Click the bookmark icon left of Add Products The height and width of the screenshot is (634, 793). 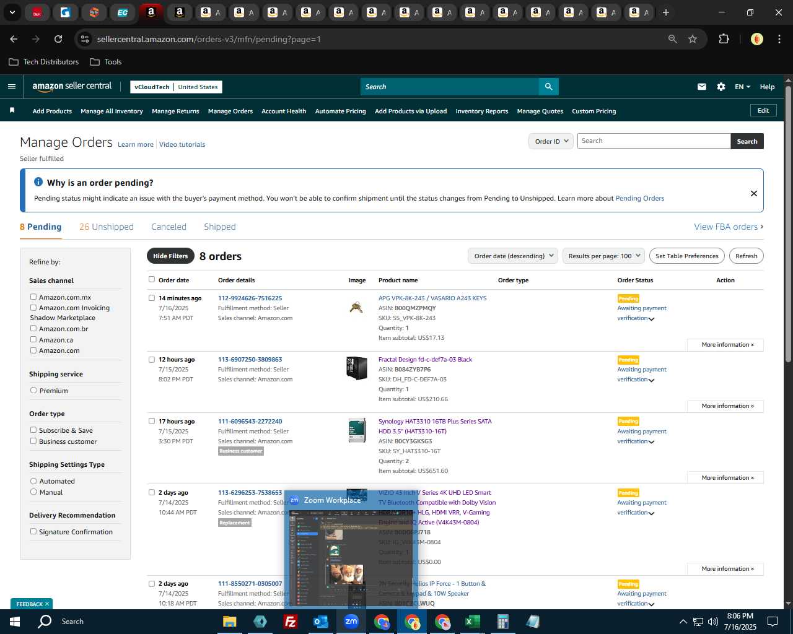click(12, 110)
